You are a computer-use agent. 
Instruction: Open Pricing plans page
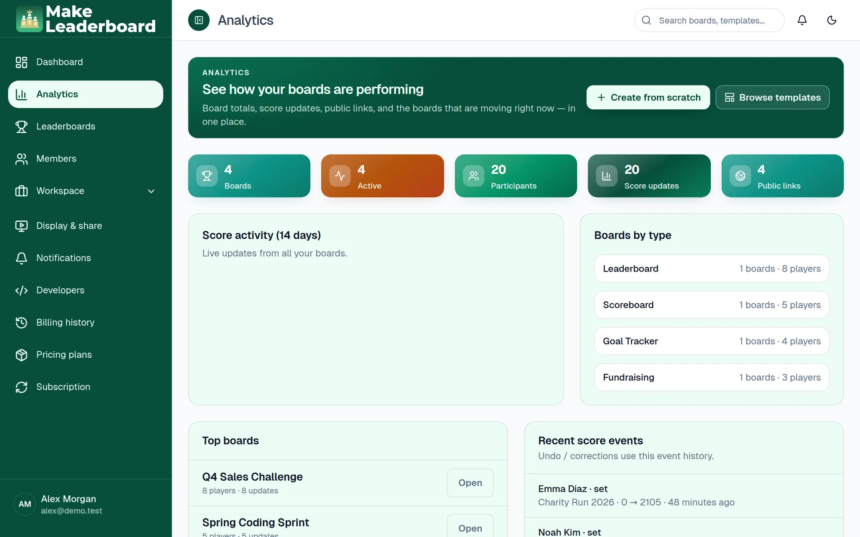[86, 355]
